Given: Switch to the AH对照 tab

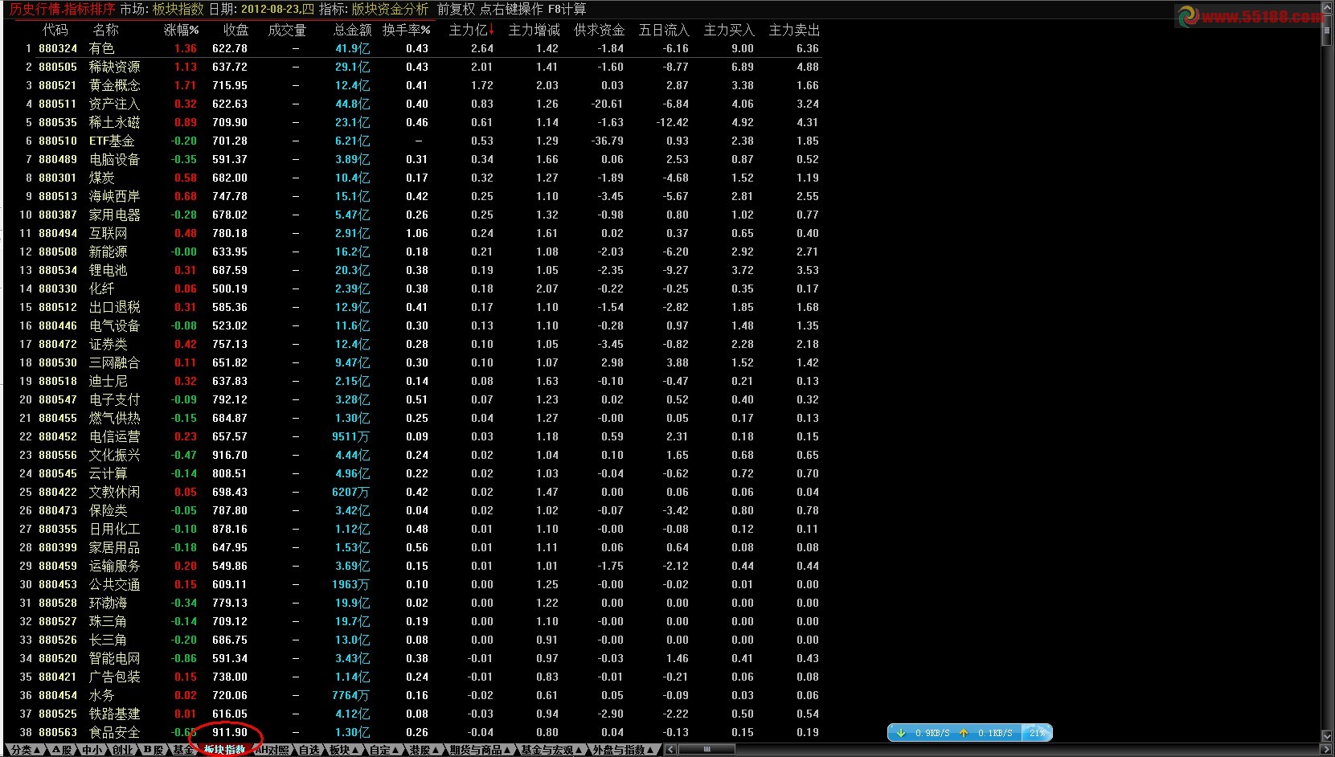Looking at the screenshot, I should tap(272, 750).
